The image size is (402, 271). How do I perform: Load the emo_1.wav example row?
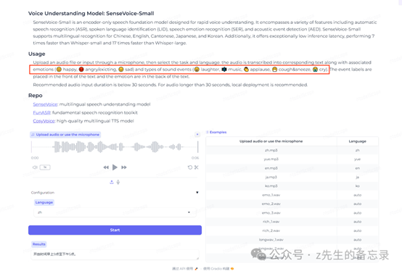292,195
